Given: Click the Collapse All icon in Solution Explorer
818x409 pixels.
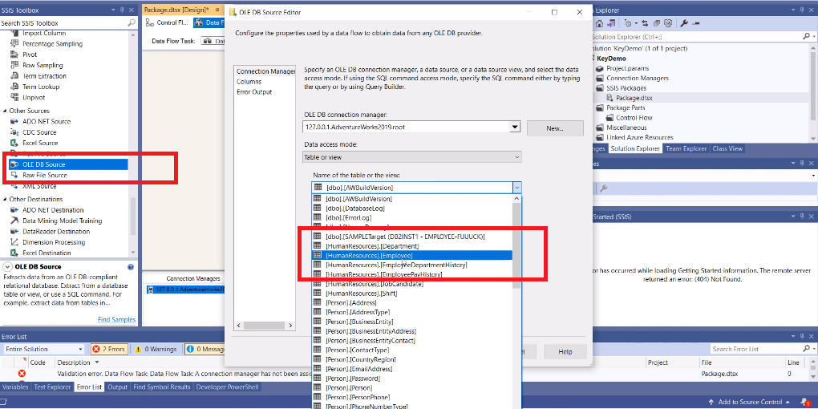Looking at the screenshot, I should point(657,23).
